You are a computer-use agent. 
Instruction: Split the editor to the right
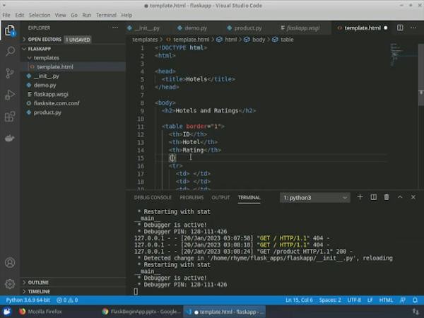[x=400, y=28]
